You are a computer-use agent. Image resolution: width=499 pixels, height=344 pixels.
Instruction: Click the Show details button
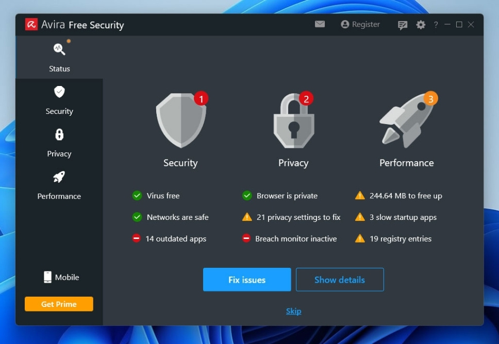point(340,280)
